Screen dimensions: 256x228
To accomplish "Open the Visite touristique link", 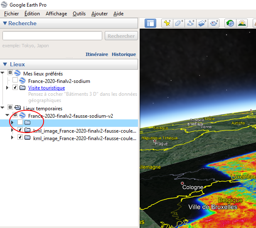I will pos(47,88).
